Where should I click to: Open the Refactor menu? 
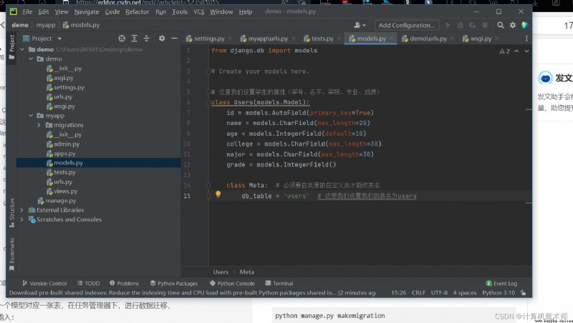(x=137, y=11)
